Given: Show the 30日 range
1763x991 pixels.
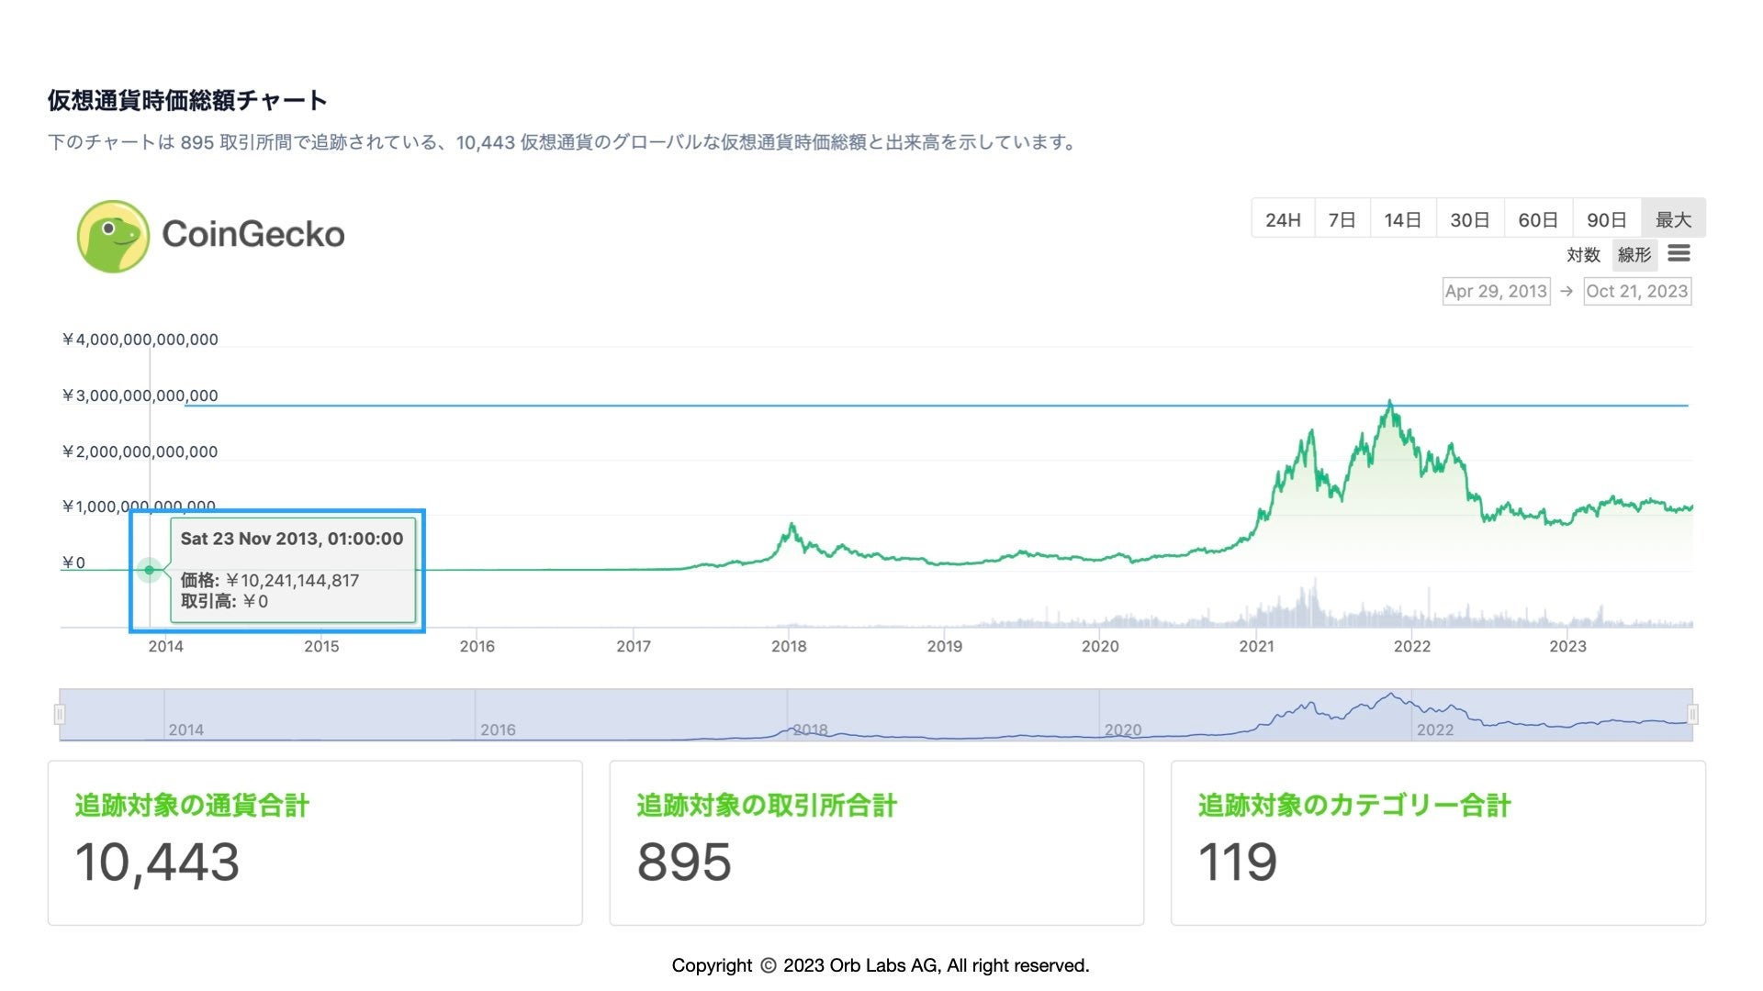Looking at the screenshot, I should (1469, 219).
